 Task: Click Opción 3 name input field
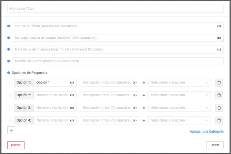click(52, 108)
